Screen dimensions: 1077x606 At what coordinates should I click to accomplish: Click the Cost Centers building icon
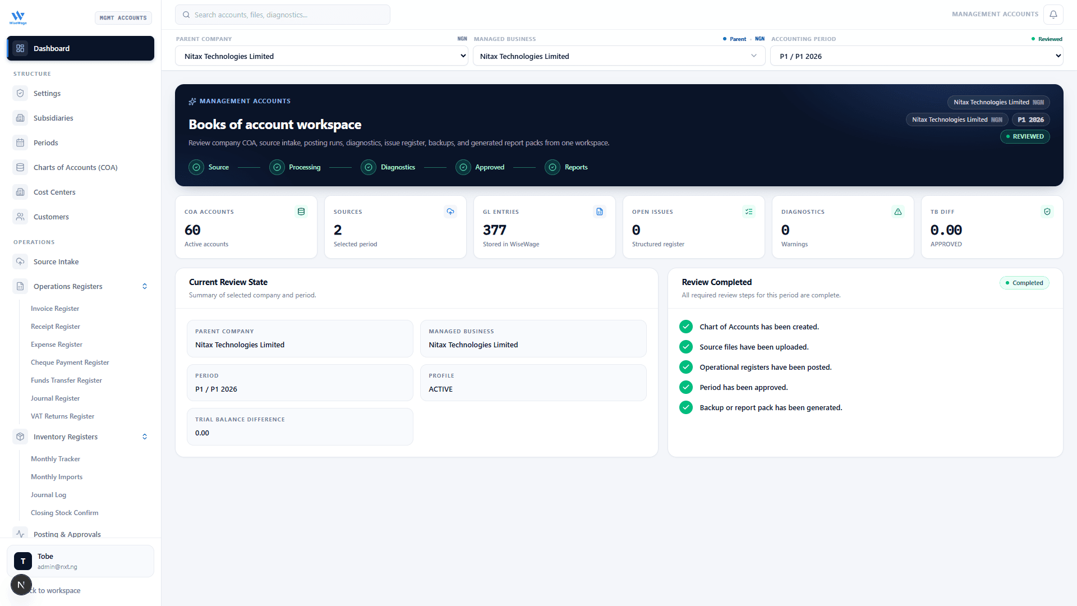(20, 192)
